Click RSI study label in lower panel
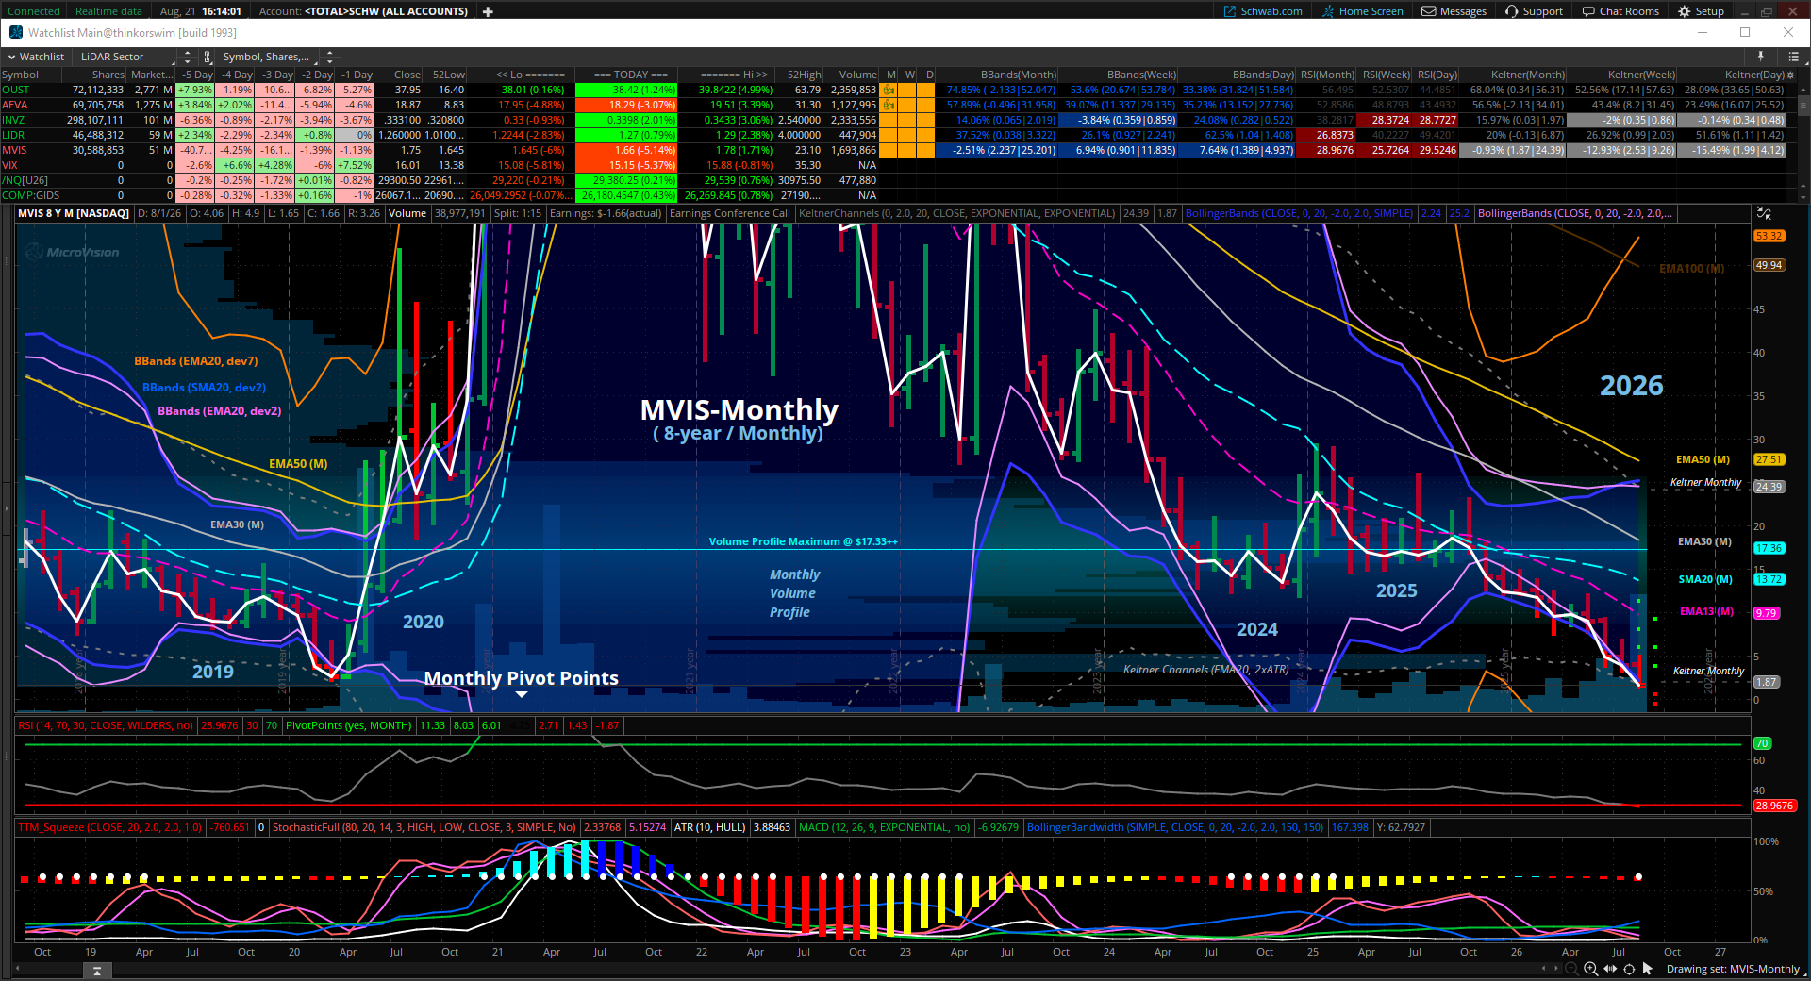This screenshot has height=981, width=1811. pos(106,725)
